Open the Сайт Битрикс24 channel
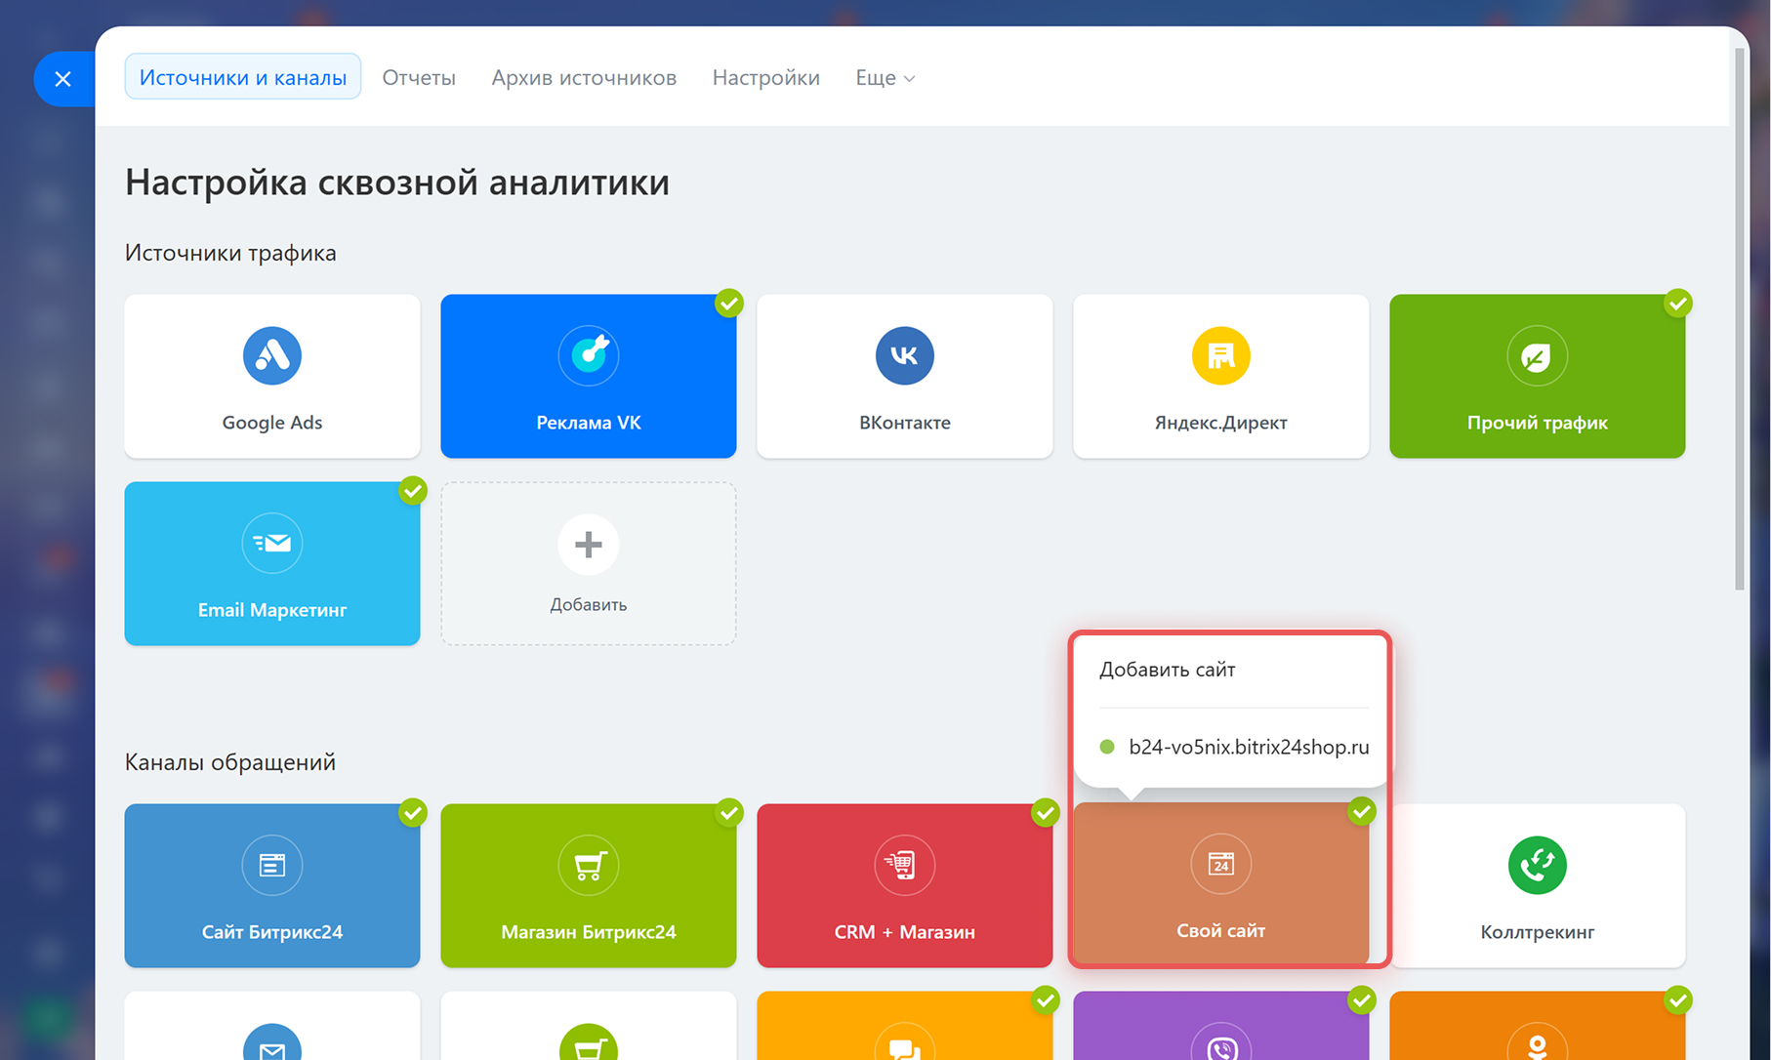Screen dimensions: 1771x1060 tap(272, 885)
